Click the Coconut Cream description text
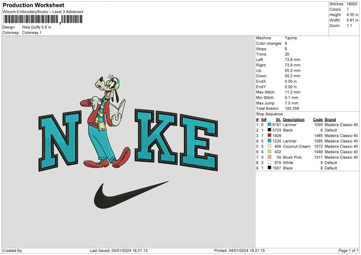Screen dimensions: 361x255 (x=297, y=146)
